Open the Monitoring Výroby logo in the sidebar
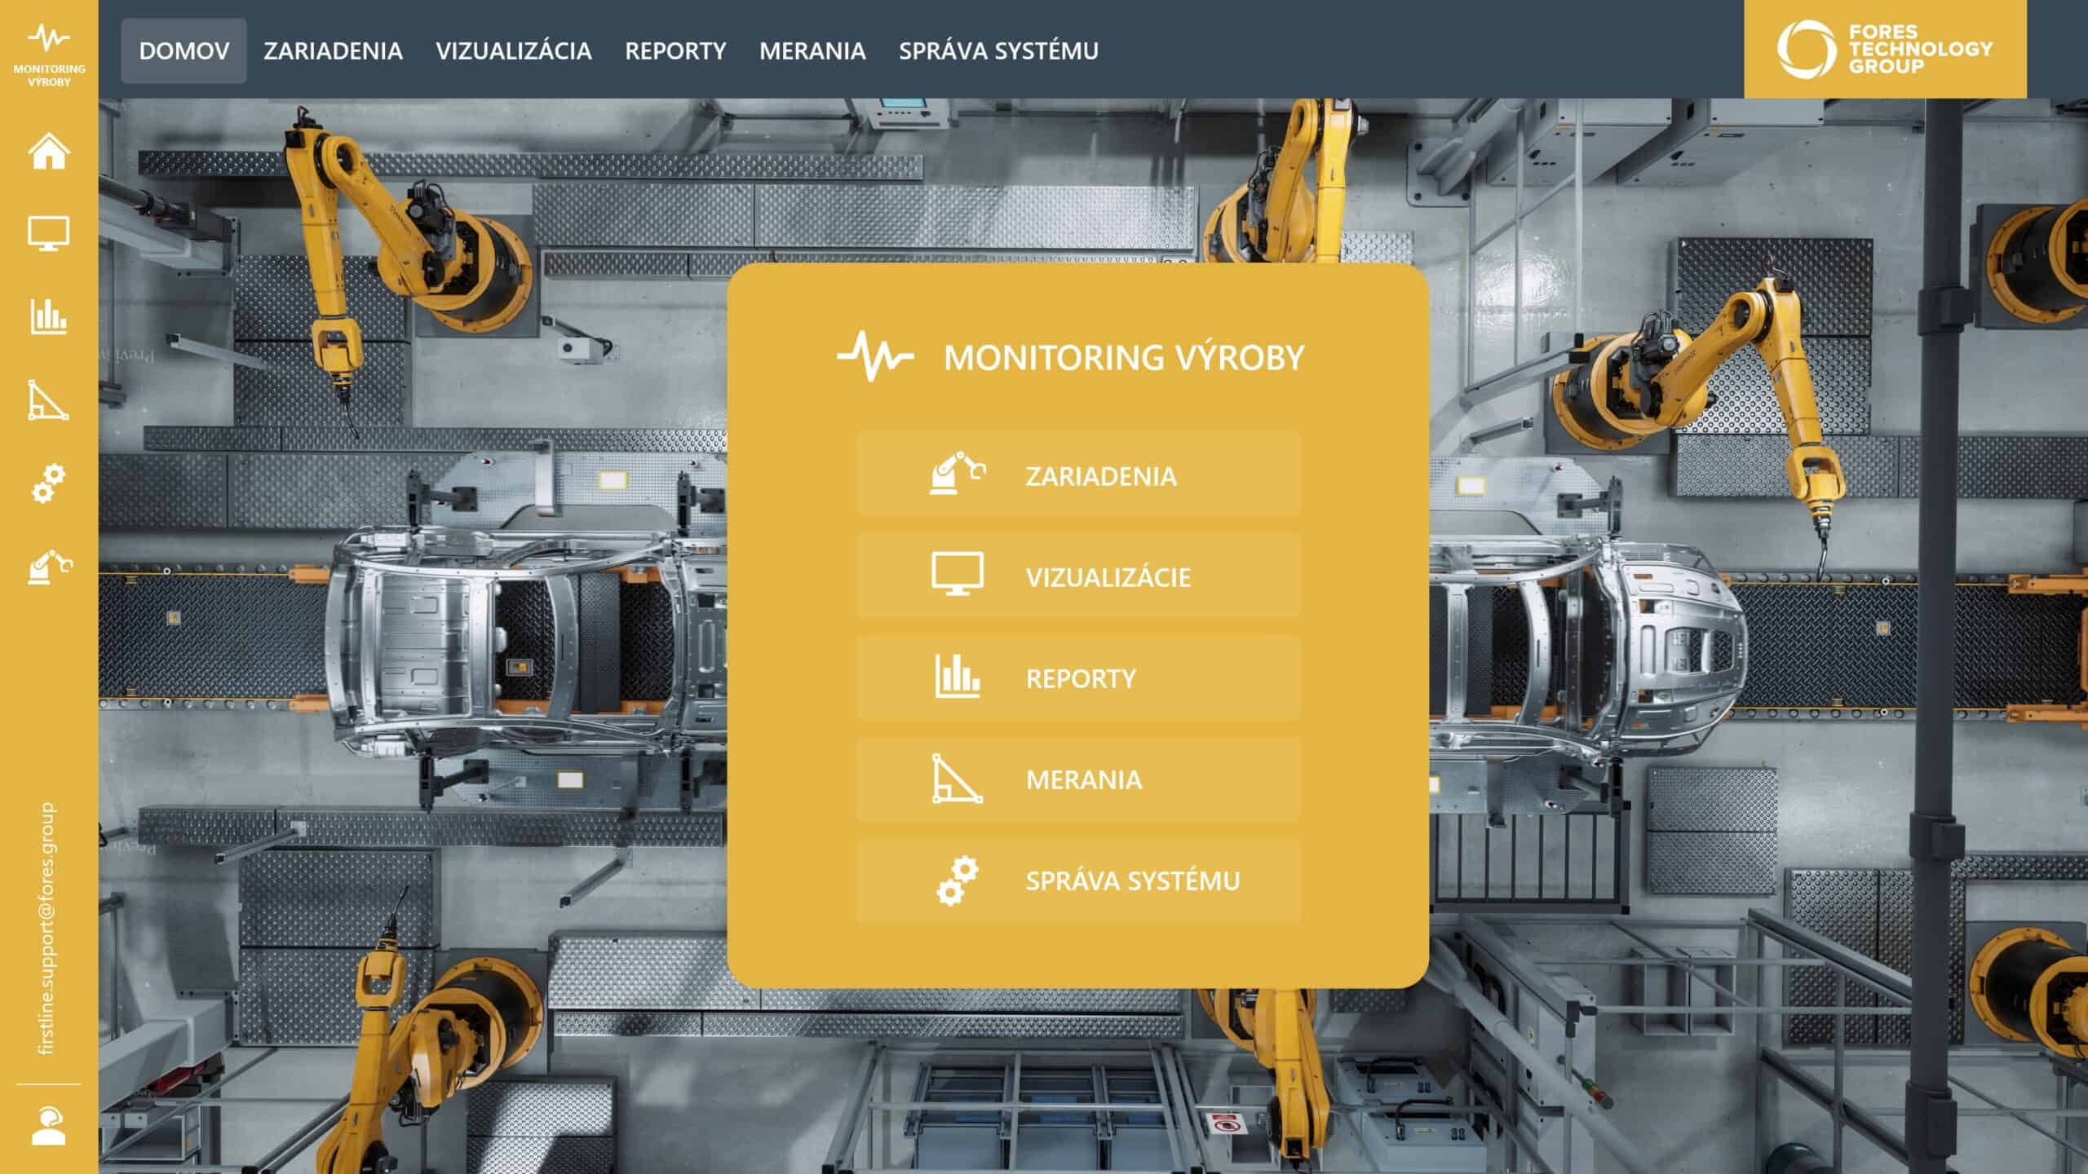 click(49, 55)
